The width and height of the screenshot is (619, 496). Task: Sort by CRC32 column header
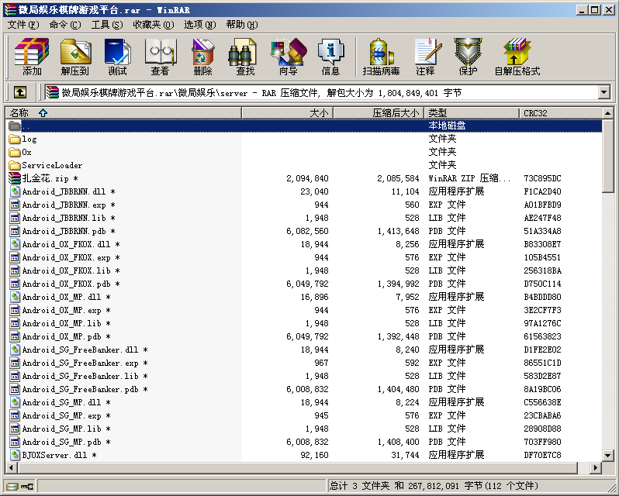point(558,113)
